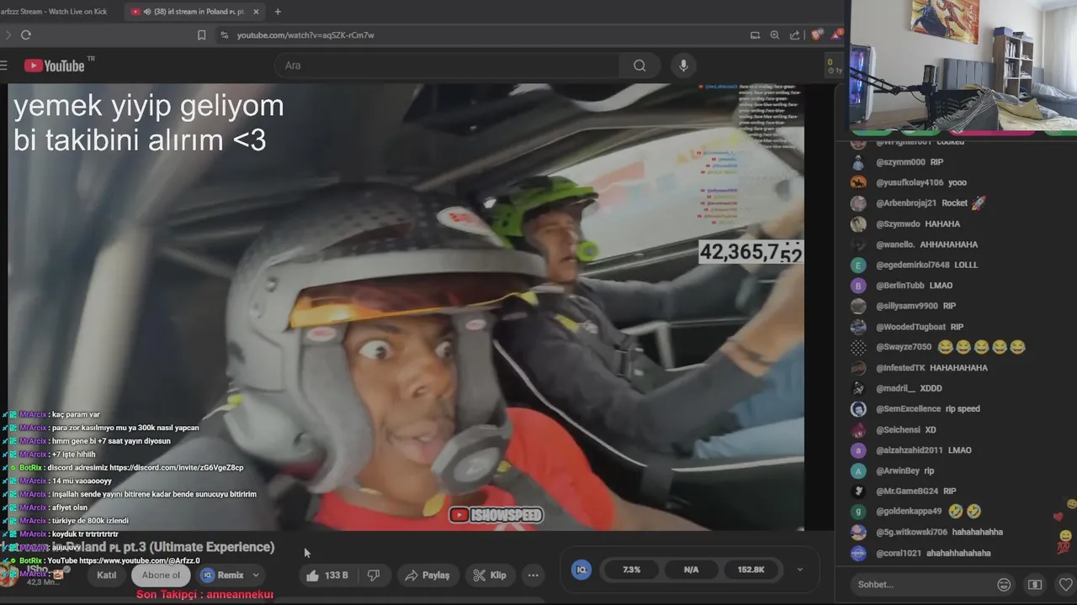Open @aizahzahid2011 LMAO message

tap(924, 450)
